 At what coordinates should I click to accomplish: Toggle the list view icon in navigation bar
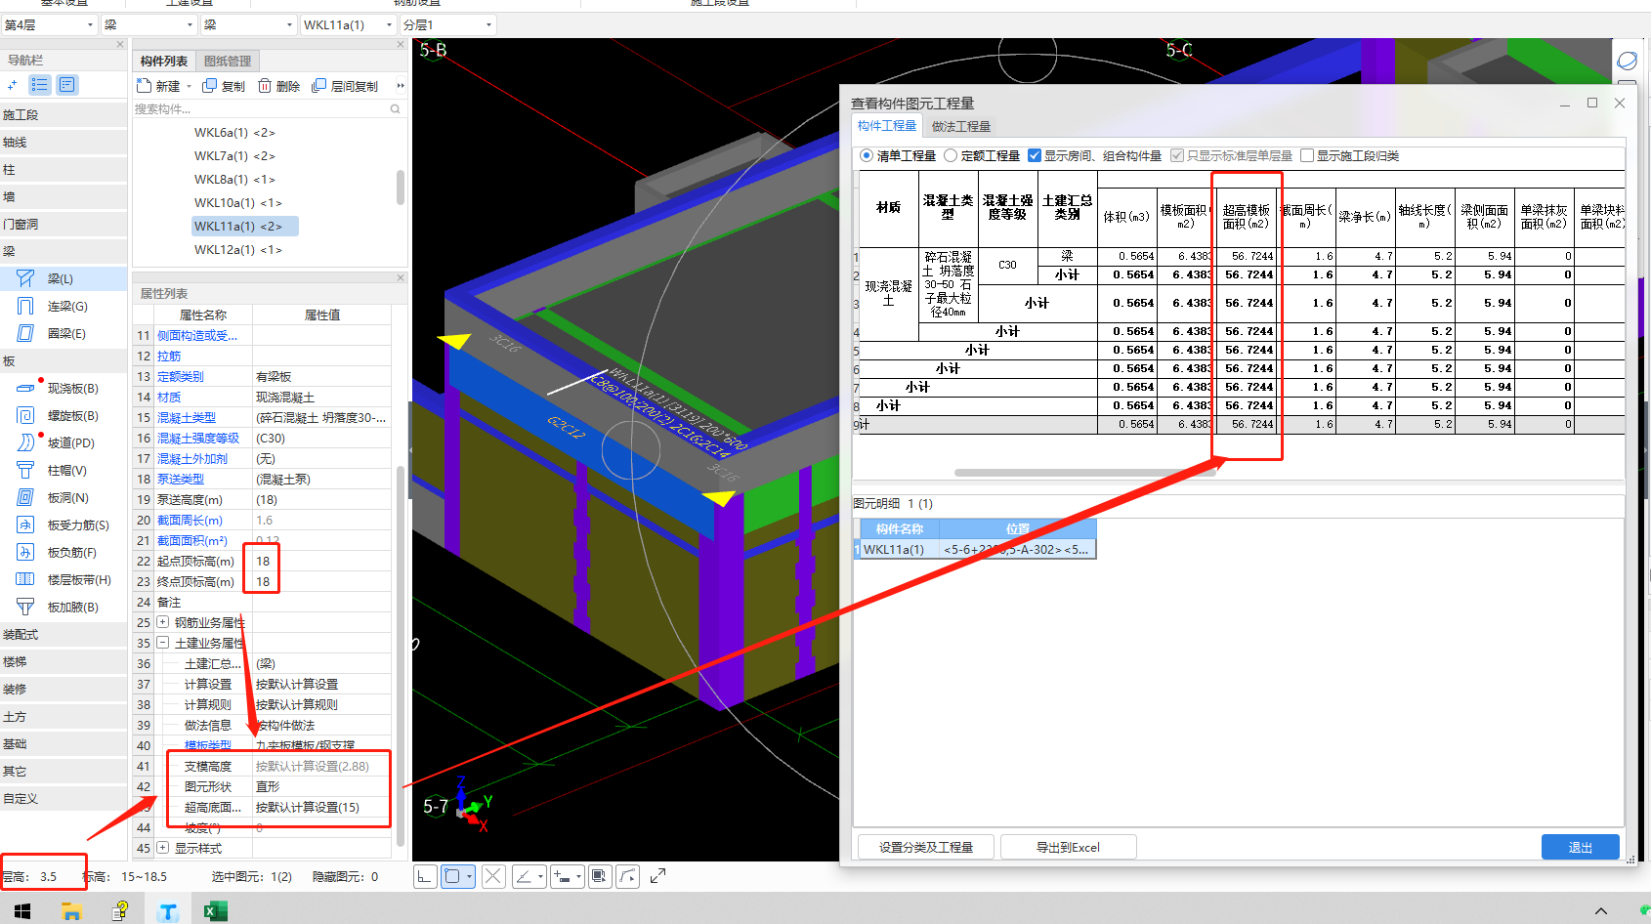40,85
